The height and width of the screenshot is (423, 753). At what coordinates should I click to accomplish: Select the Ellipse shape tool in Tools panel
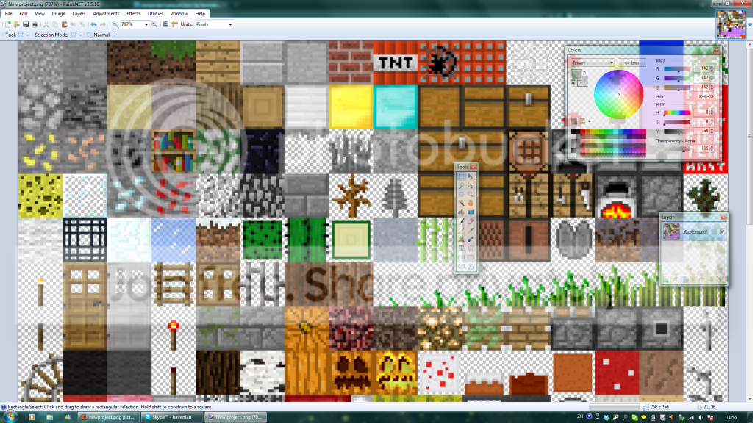point(461,267)
